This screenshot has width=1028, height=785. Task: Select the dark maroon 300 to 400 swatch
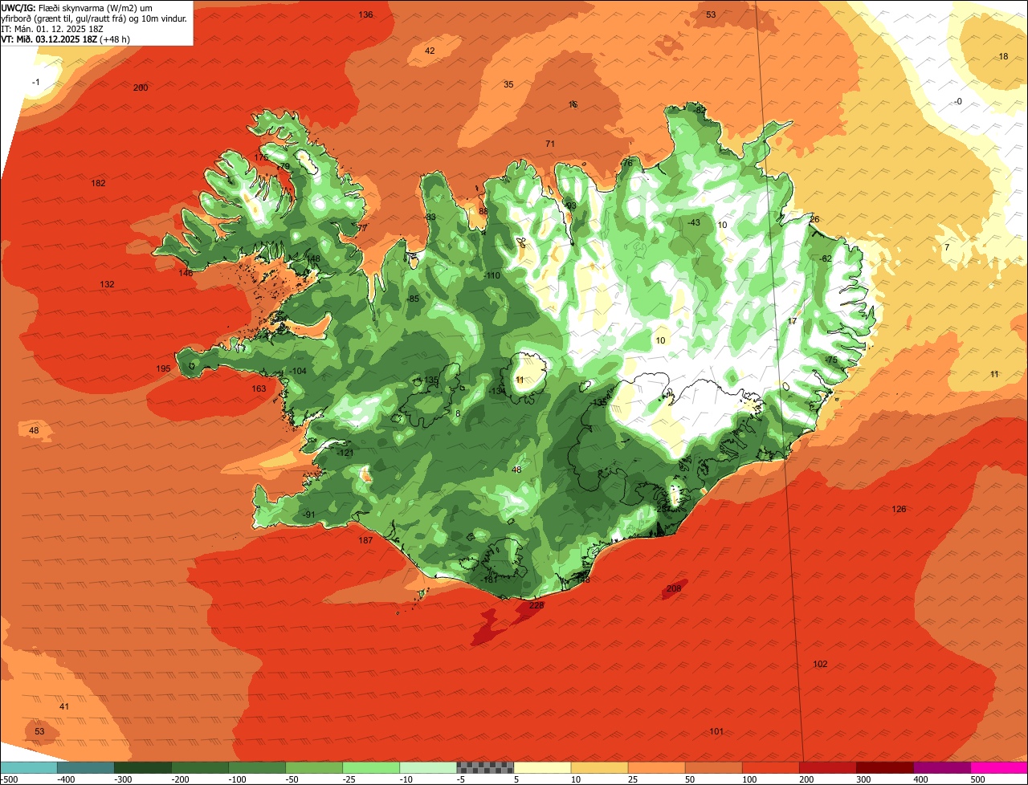pyautogui.click(x=883, y=767)
